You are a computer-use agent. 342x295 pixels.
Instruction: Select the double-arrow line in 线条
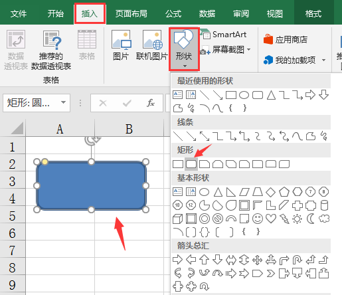205,136
